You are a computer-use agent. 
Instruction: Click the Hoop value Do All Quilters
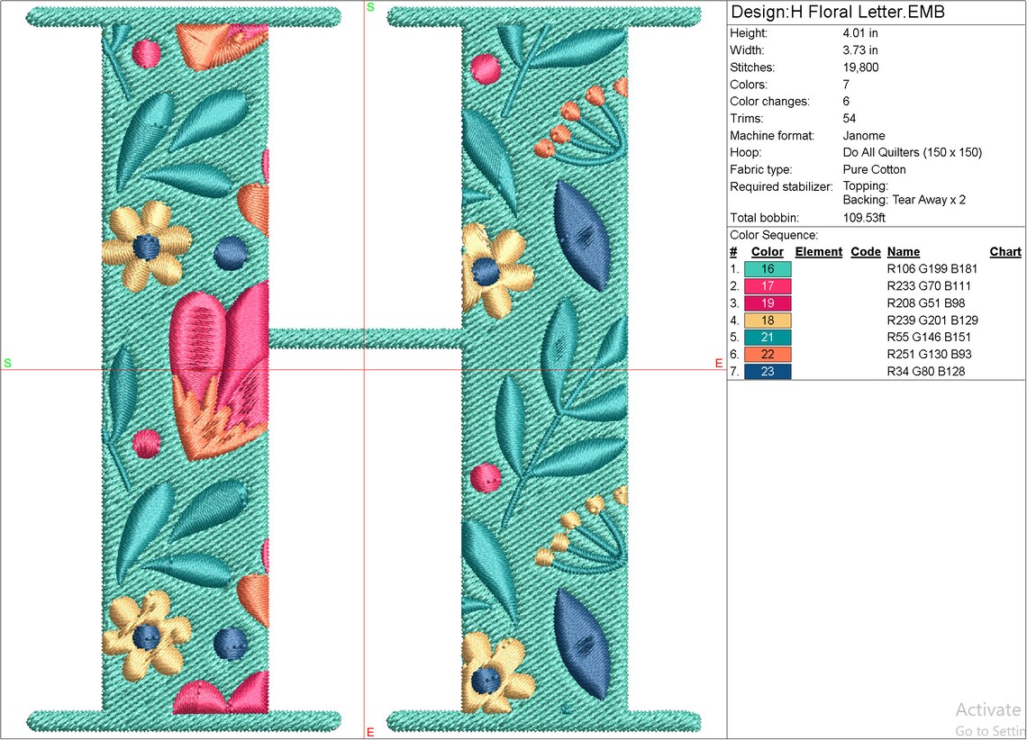pyautogui.click(x=912, y=152)
